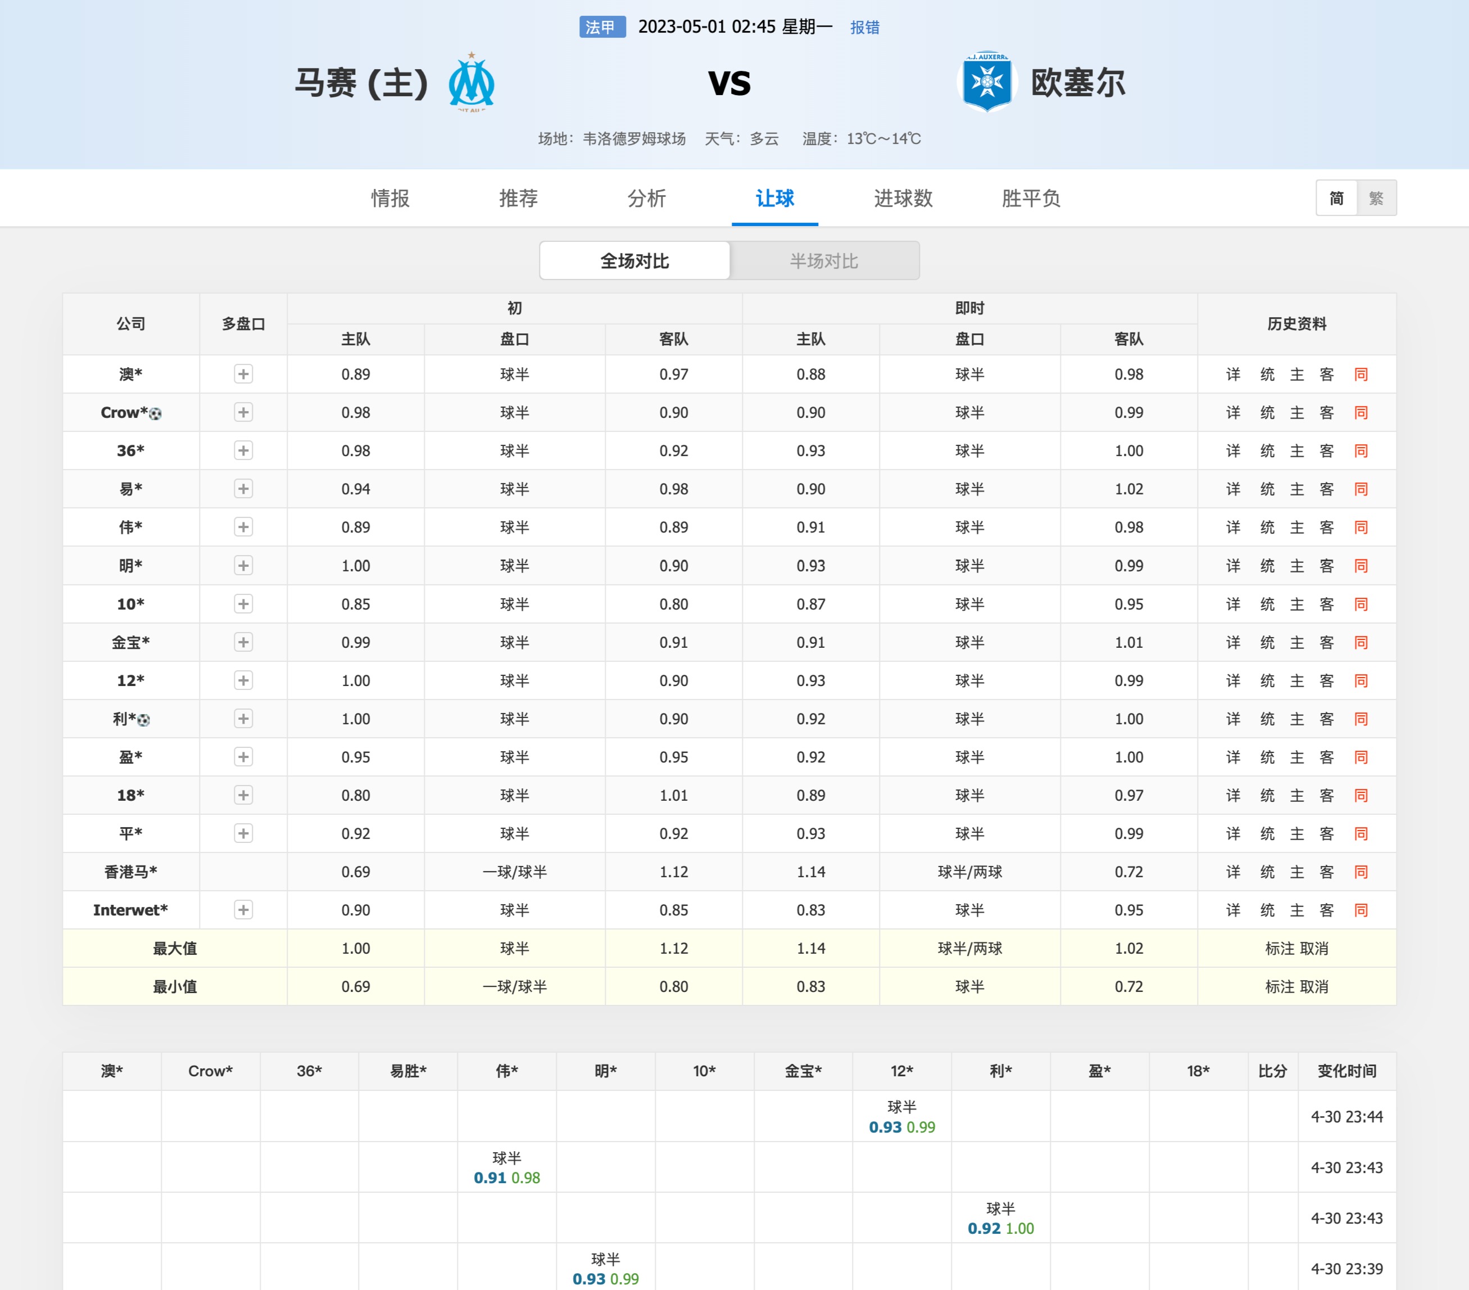This screenshot has height=1290, width=1469.
Task: Click 标注 取消 in the 最大值 row
Action: point(1296,949)
